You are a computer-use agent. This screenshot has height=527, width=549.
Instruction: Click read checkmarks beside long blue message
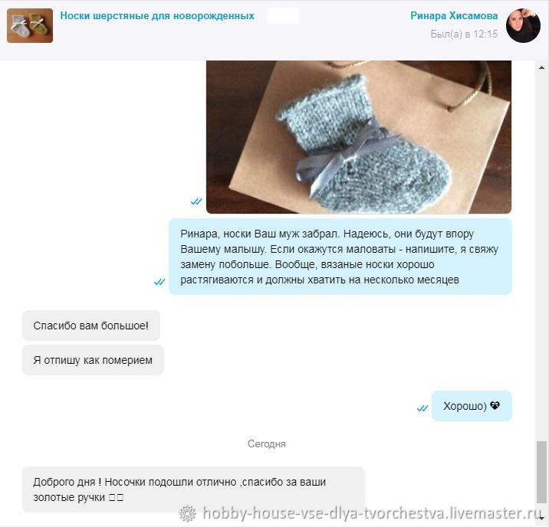point(159,282)
